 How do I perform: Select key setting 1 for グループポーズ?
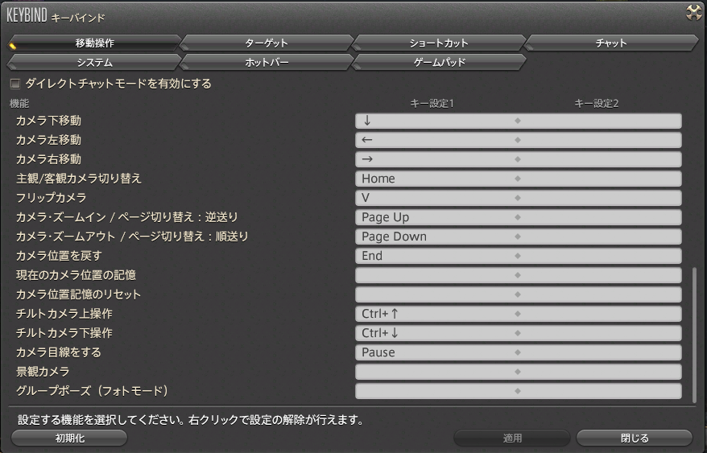[x=436, y=391]
